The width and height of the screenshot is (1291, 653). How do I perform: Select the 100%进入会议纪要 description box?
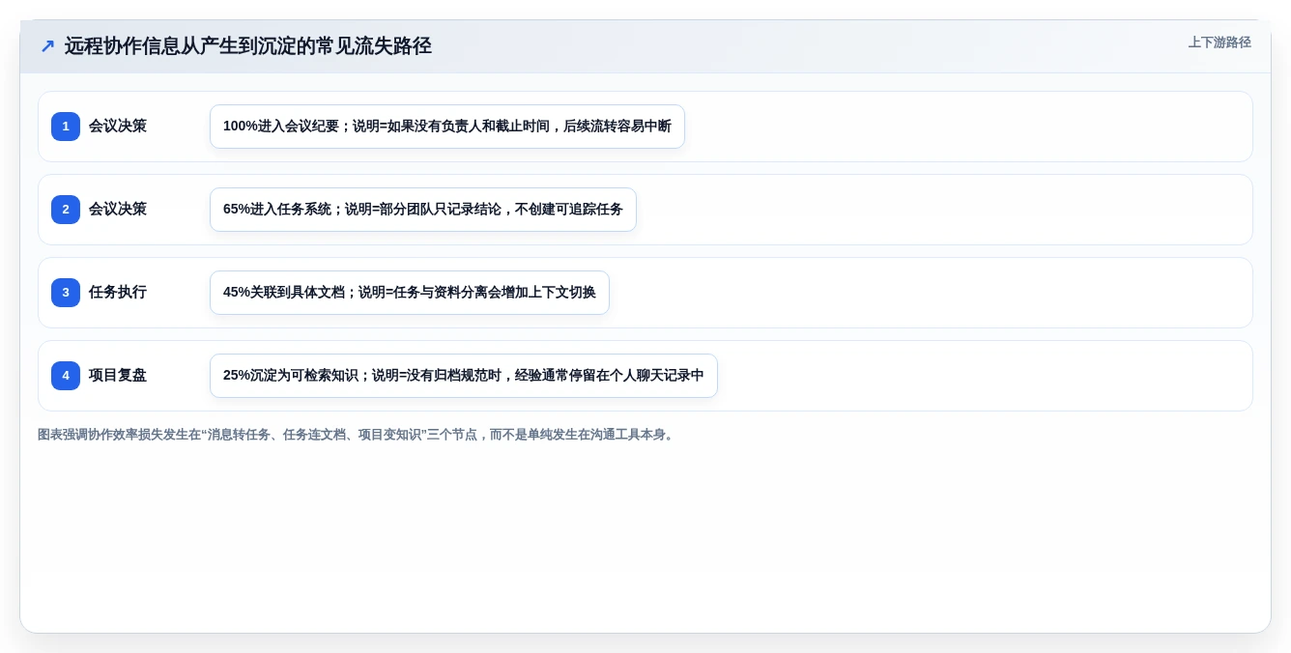click(447, 127)
